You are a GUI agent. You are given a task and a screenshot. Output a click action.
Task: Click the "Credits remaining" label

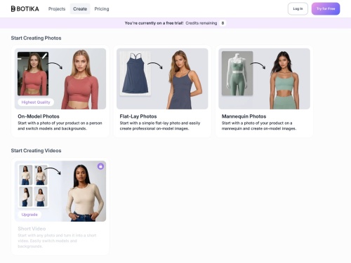pyautogui.click(x=201, y=23)
